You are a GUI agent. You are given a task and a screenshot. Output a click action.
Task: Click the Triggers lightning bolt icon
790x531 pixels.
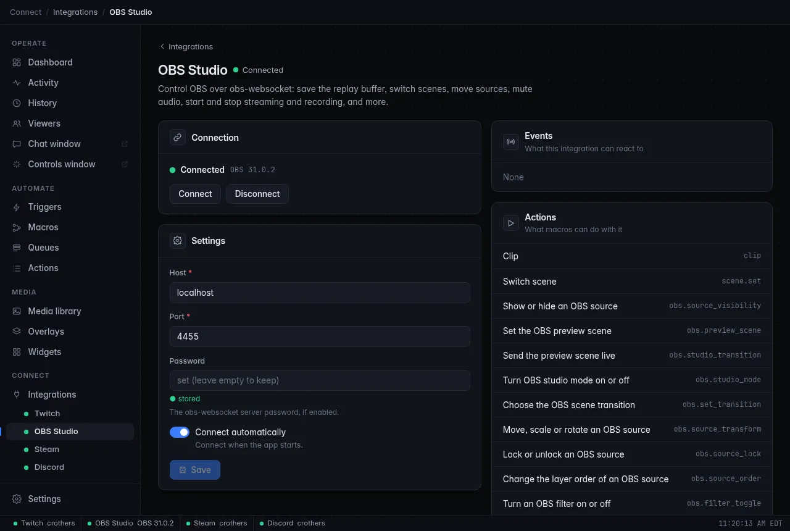(x=17, y=207)
